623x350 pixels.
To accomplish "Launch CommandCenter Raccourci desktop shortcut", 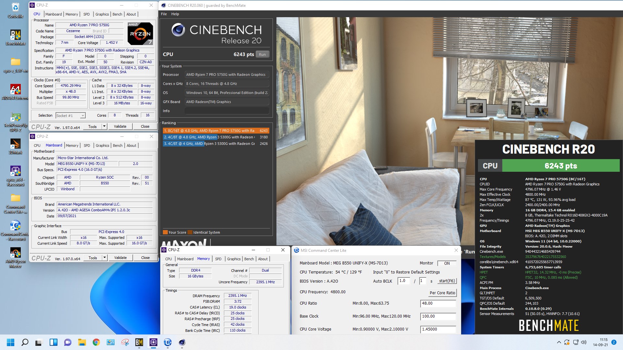I will pos(15,231).
